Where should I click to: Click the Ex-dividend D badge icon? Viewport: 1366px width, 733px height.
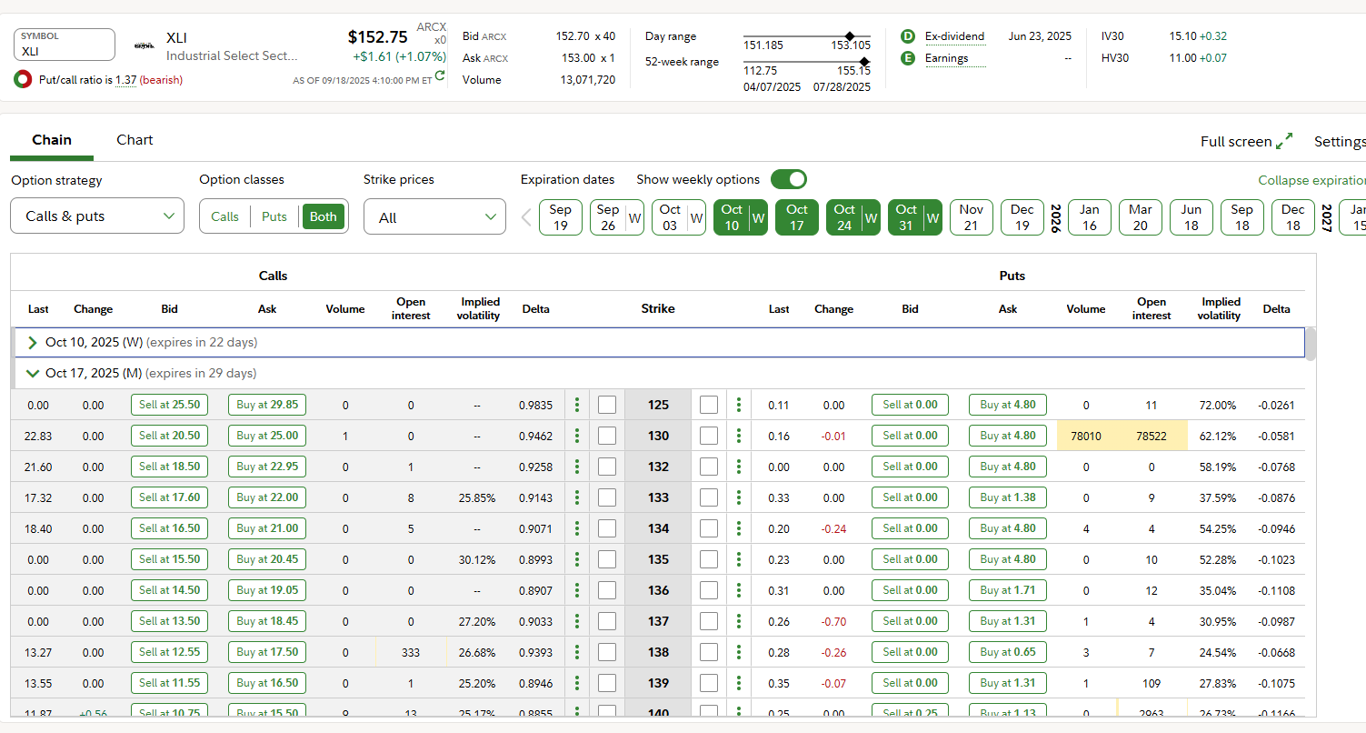tap(907, 36)
